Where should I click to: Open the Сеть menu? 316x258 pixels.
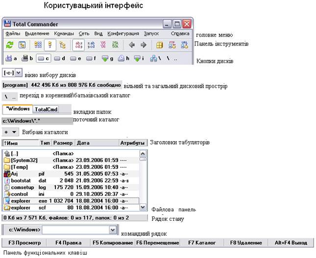[84, 33]
